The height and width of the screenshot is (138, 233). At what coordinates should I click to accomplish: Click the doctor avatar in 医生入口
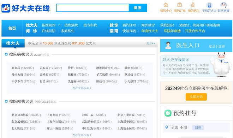pos(168,46)
